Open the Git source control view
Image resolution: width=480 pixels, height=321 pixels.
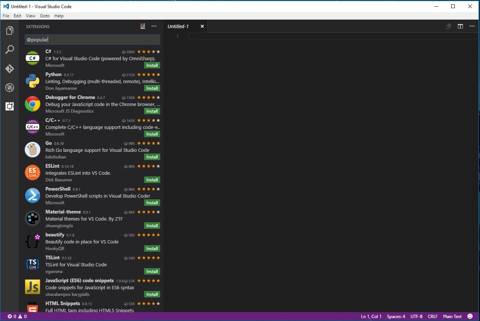(x=10, y=69)
